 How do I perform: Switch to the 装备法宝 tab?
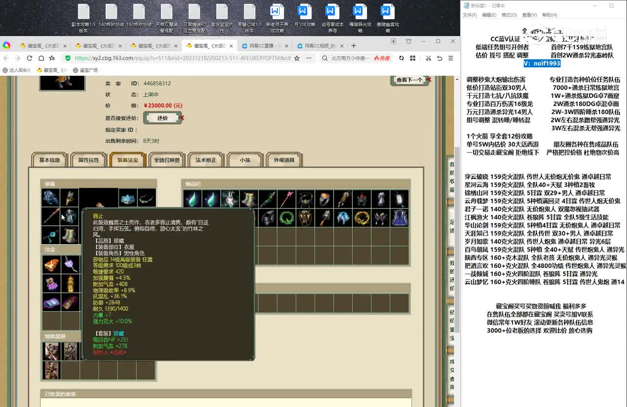tap(128, 160)
